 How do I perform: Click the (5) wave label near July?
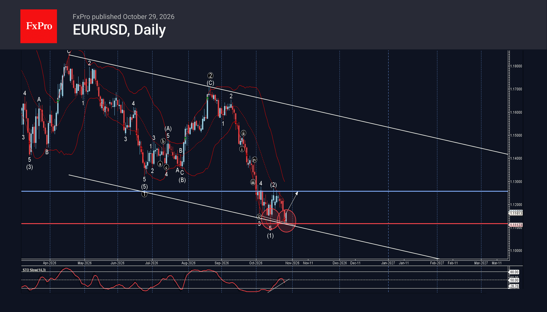tap(145, 187)
